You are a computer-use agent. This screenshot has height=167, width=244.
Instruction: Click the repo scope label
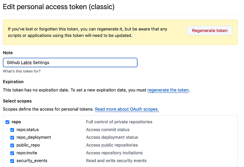(x=16, y=122)
